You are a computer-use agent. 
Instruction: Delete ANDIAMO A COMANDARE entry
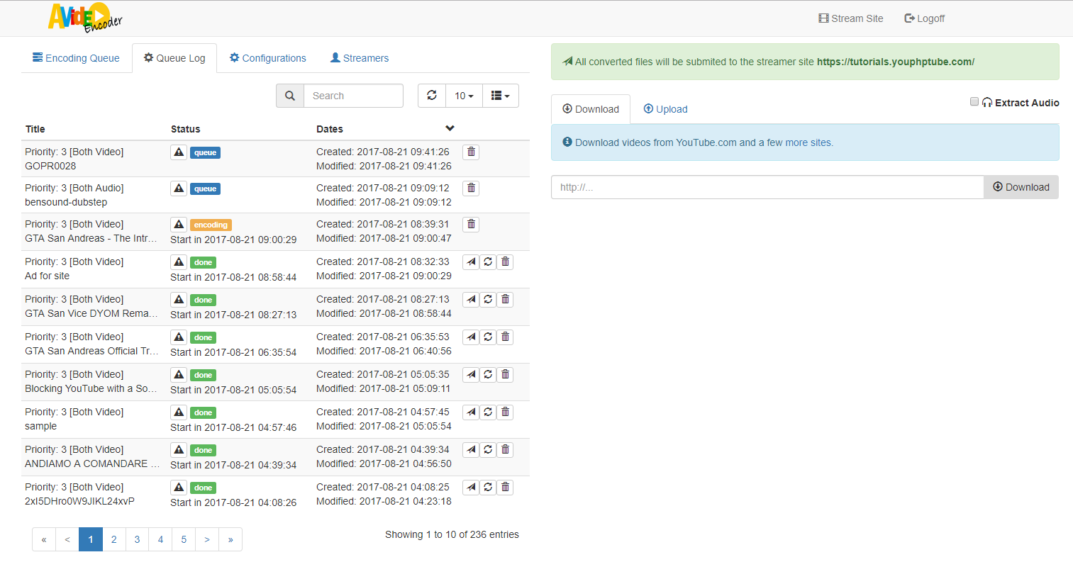click(x=505, y=449)
